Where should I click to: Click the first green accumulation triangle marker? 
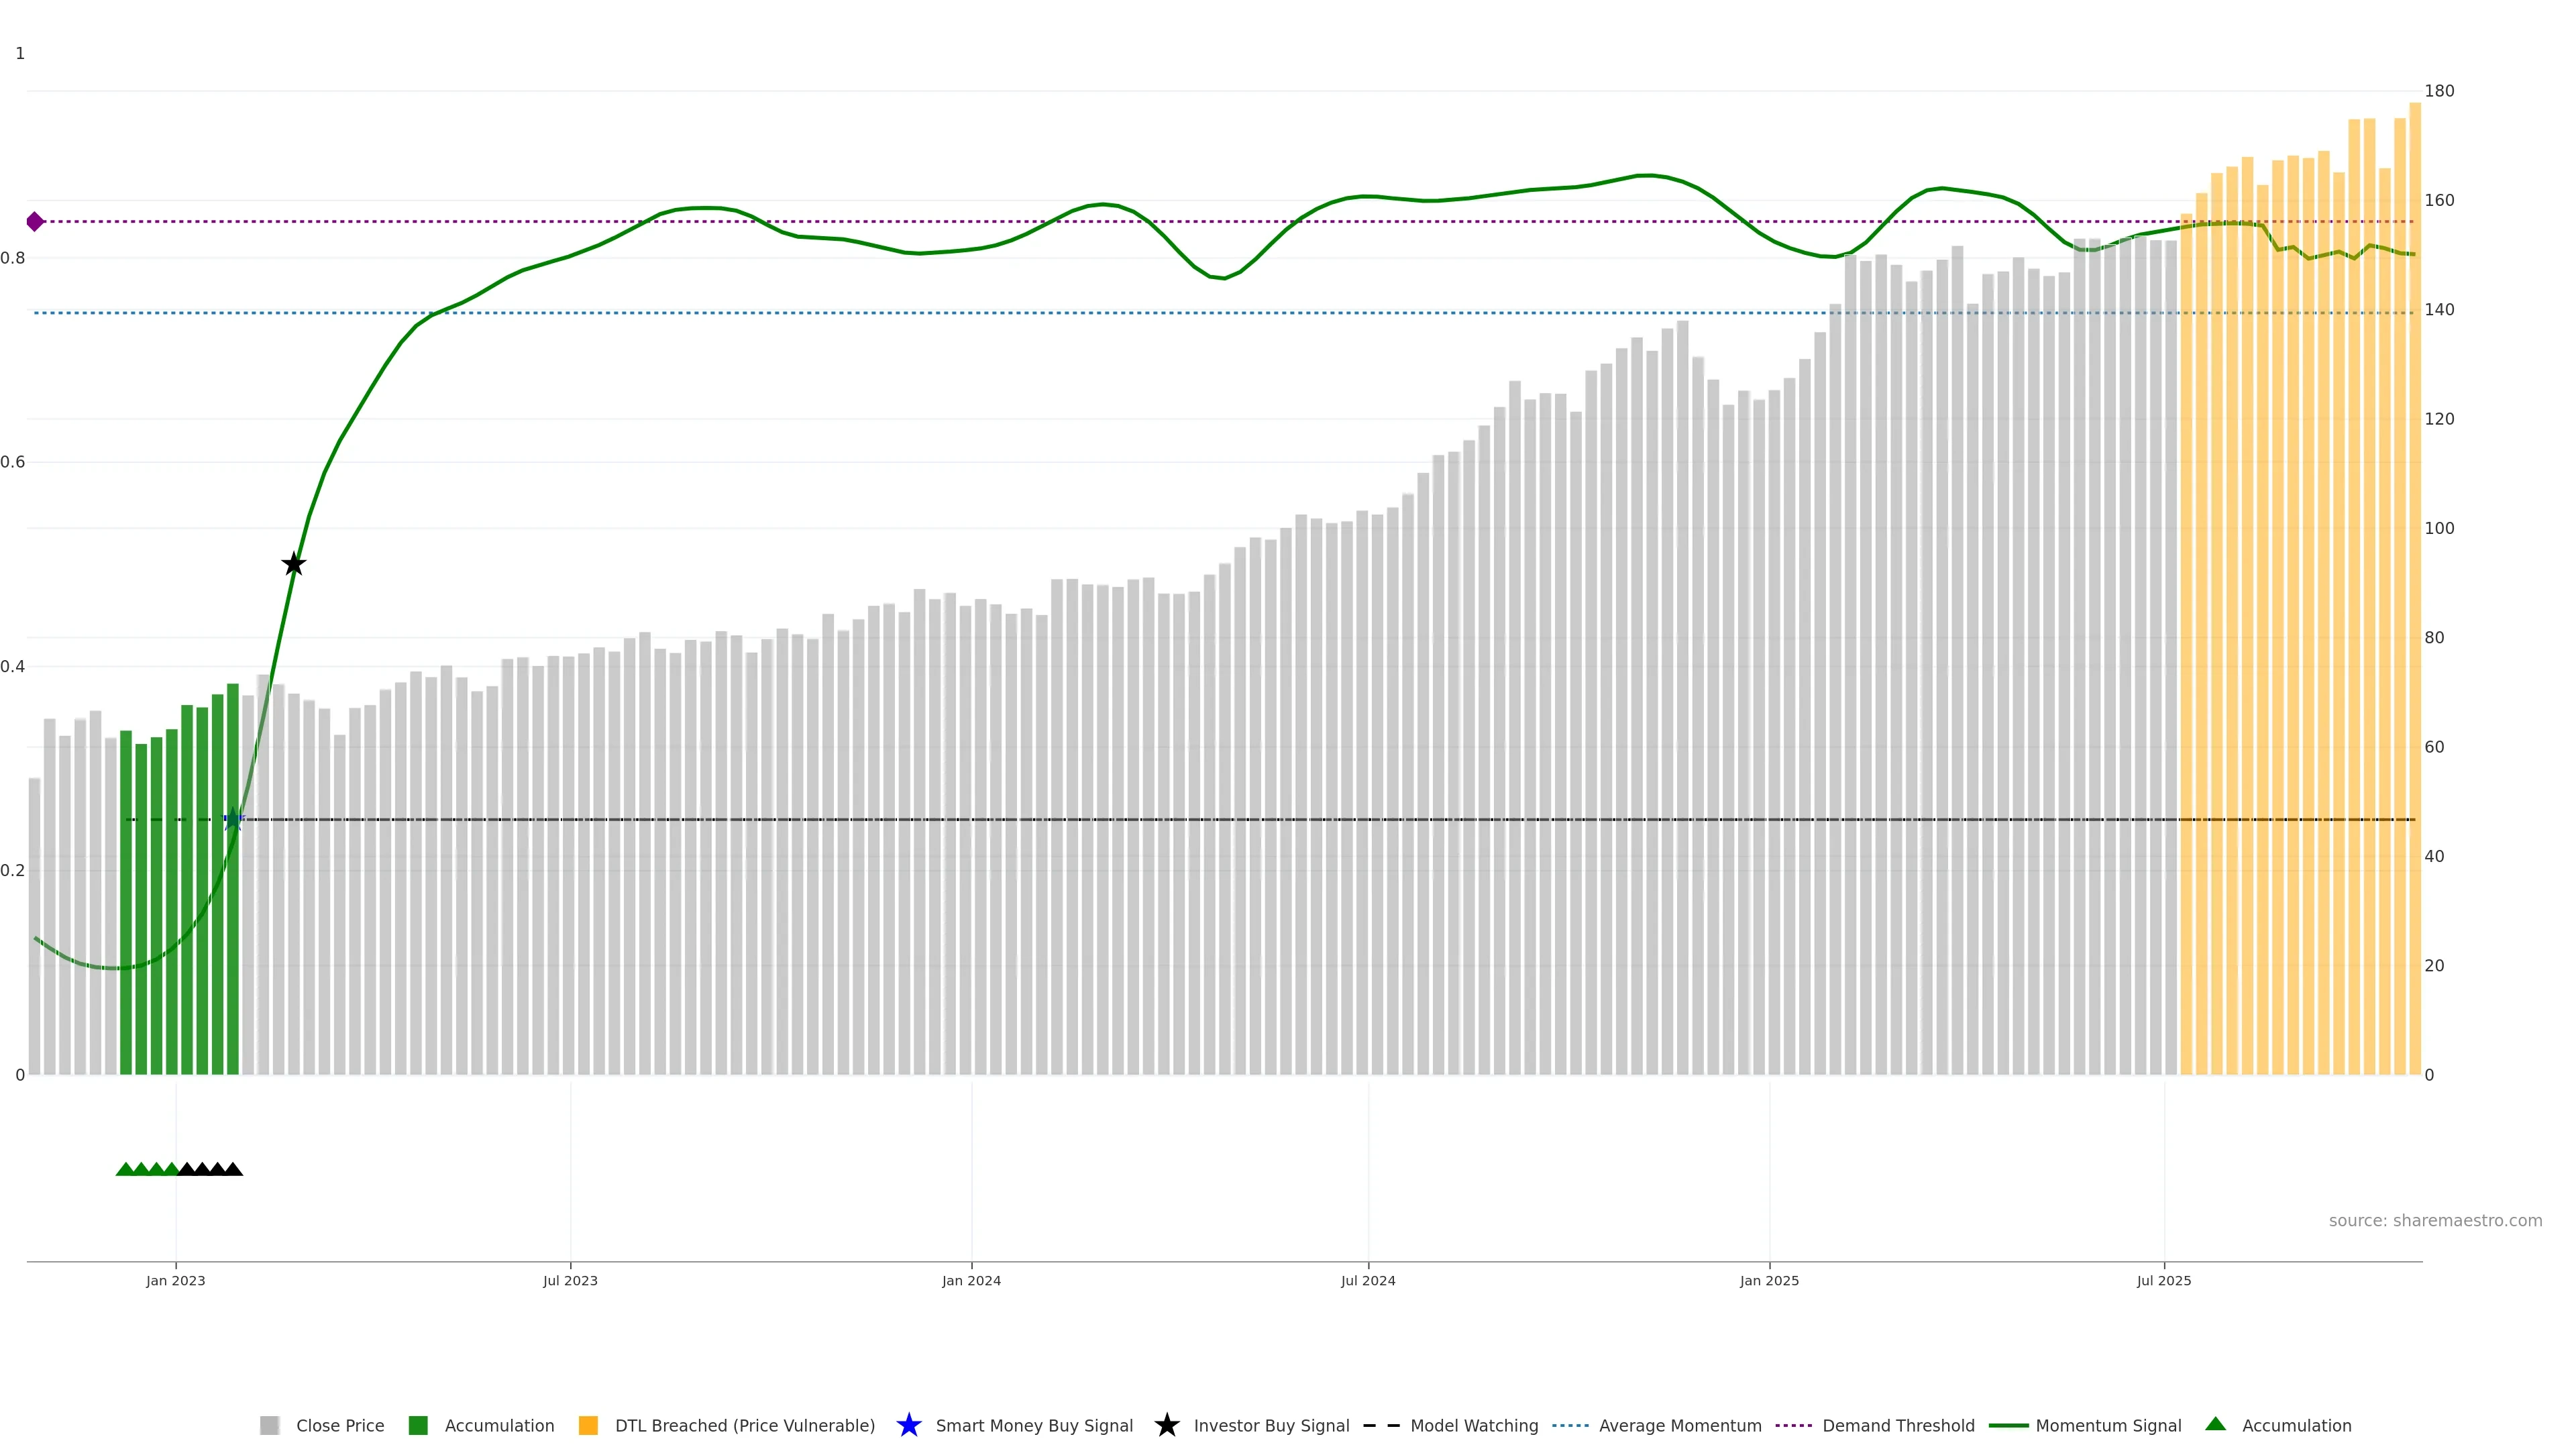pyautogui.click(x=125, y=1169)
